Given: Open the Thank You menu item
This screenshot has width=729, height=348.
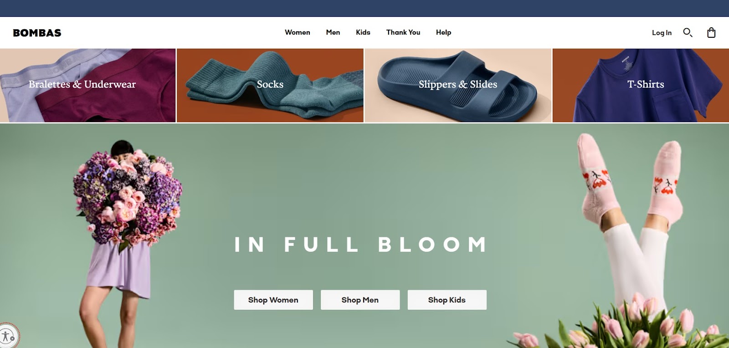Looking at the screenshot, I should coord(403,32).
